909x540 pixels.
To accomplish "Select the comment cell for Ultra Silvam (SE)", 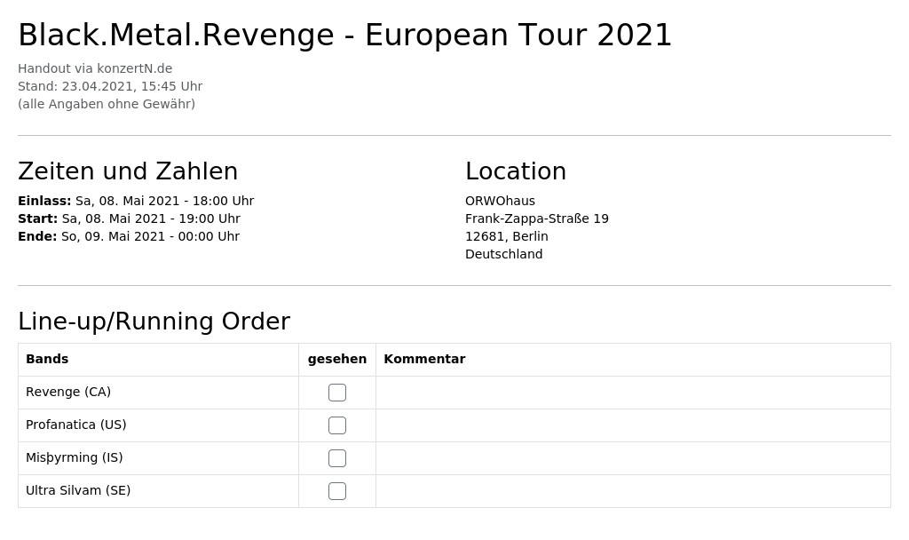I will point(633,491).
